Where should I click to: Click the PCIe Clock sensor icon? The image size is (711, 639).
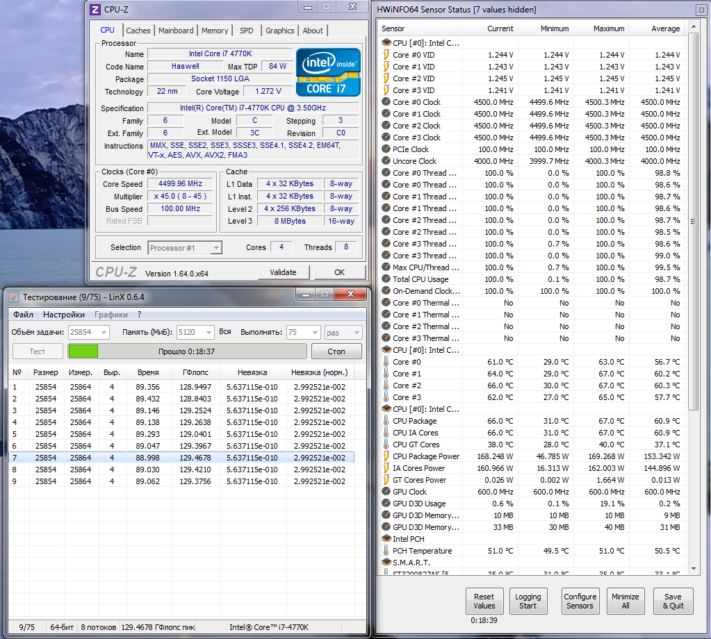[386, 149]
